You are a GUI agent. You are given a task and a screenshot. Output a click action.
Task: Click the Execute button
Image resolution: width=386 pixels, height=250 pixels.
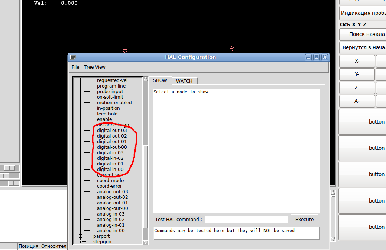pyautogui.click(x=304, y=219)
